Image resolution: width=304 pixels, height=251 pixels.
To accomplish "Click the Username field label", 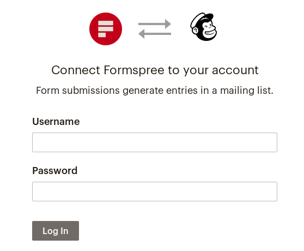I will 56,122.
